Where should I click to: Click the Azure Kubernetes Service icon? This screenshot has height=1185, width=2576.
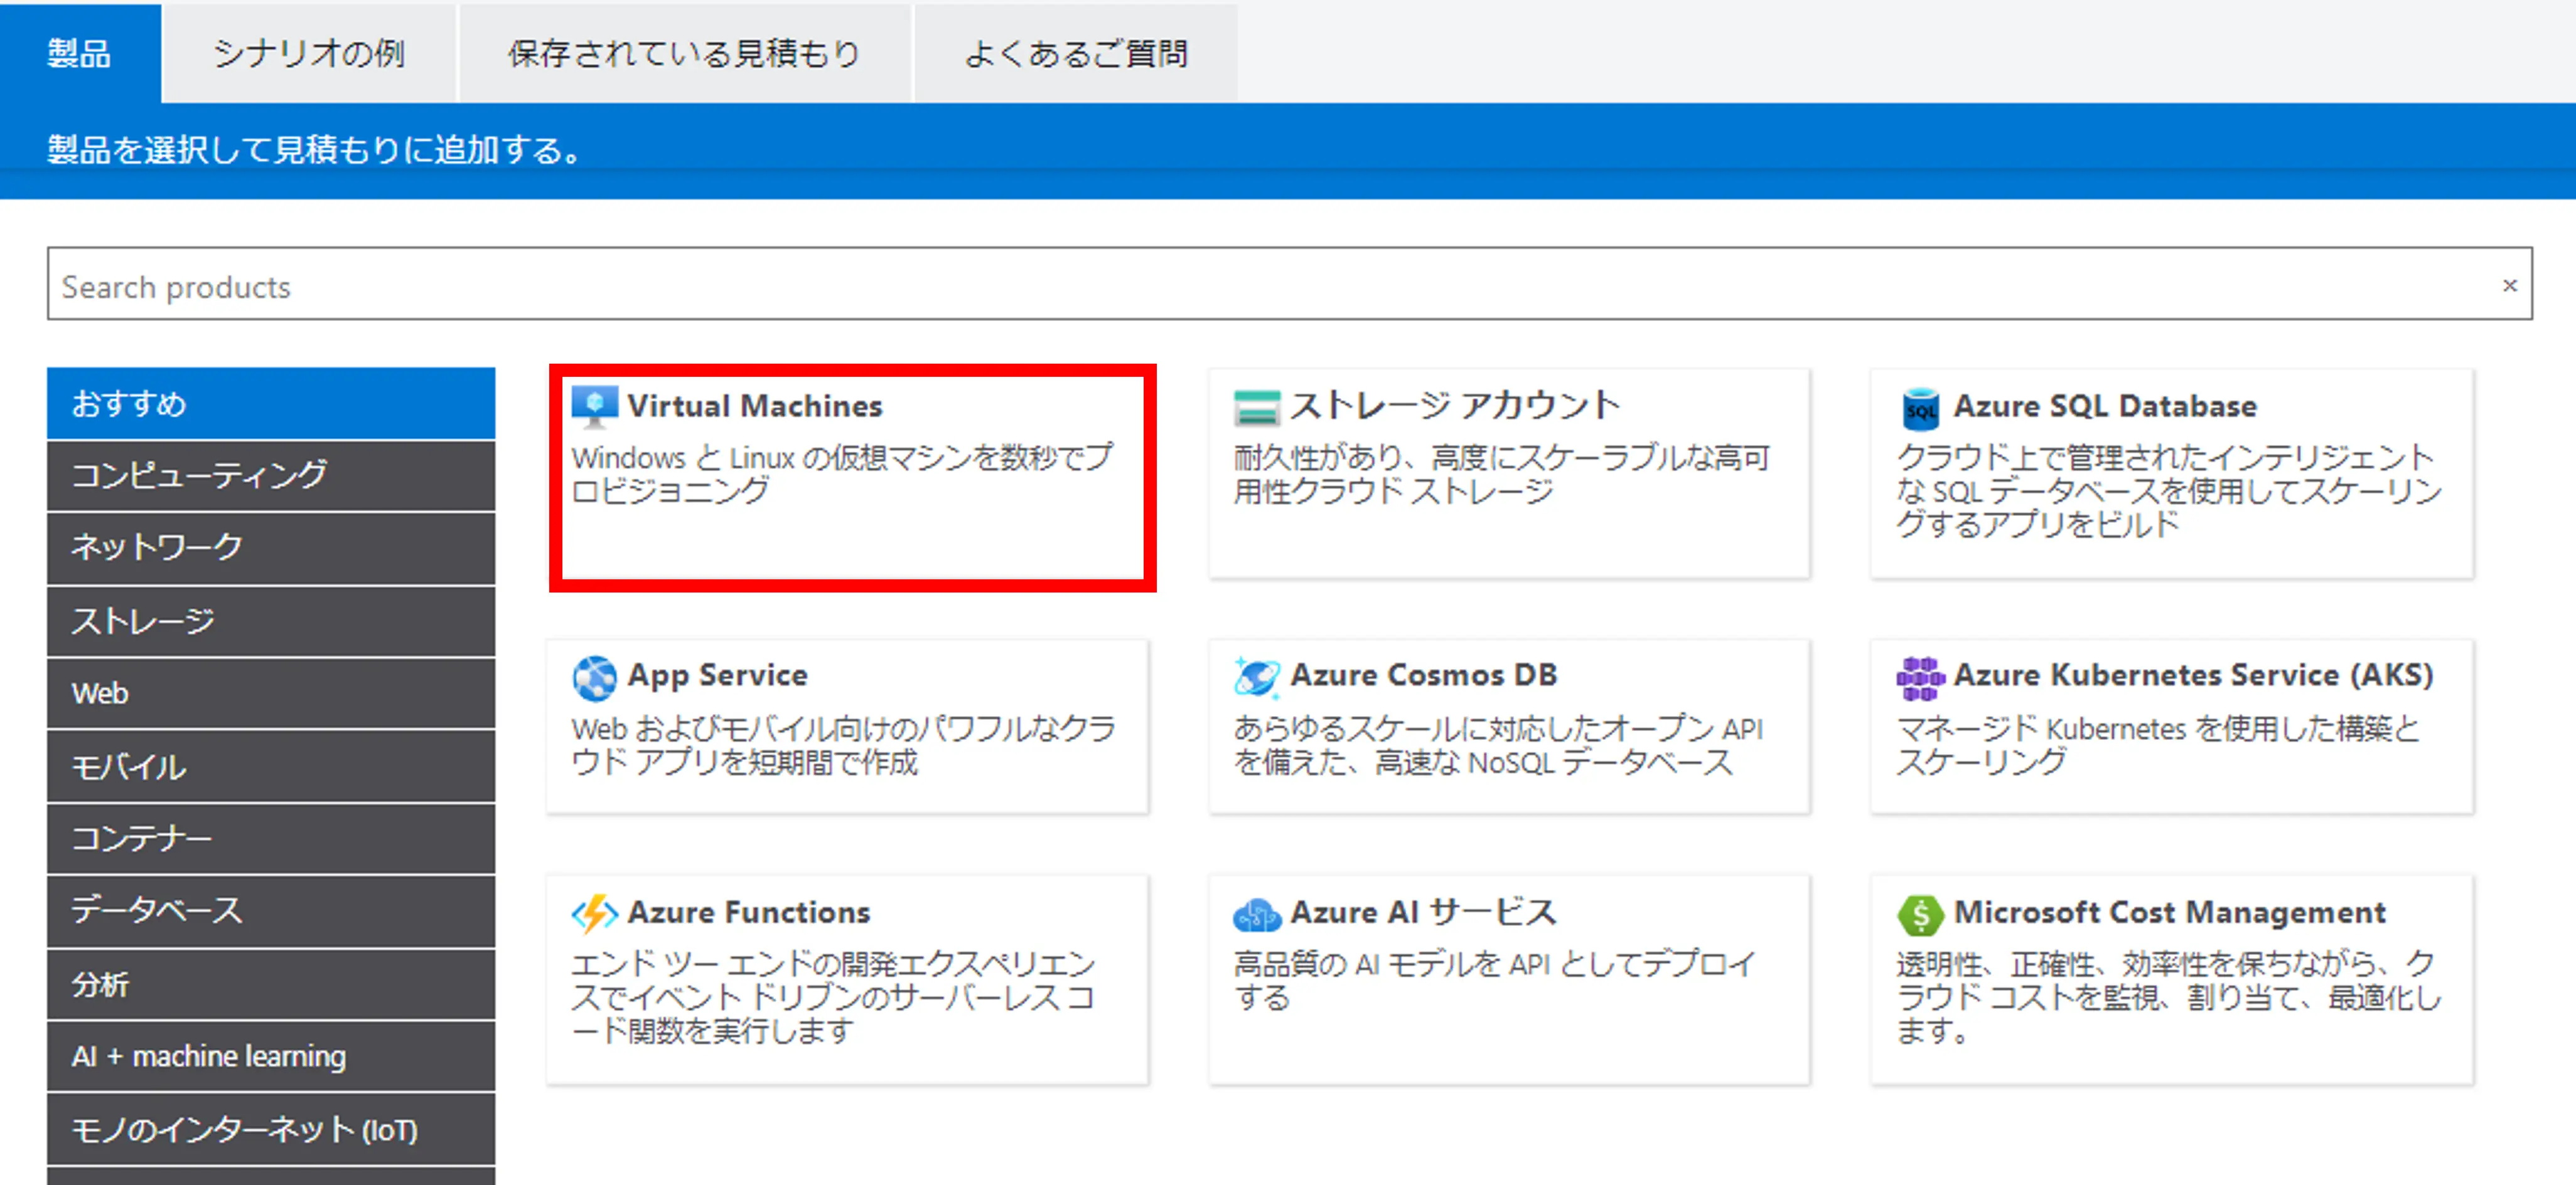[x=1920, y=678]
